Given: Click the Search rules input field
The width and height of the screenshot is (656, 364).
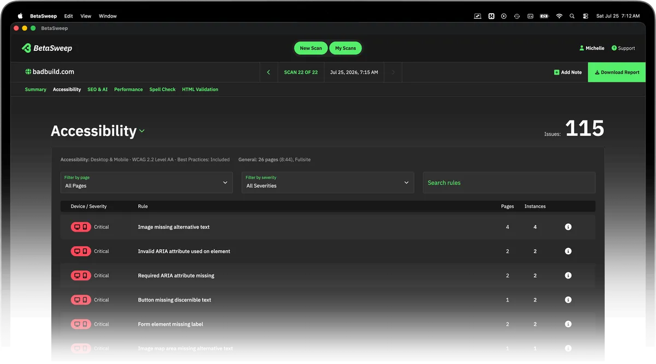Looking at the screenshot, I should 509,182.
